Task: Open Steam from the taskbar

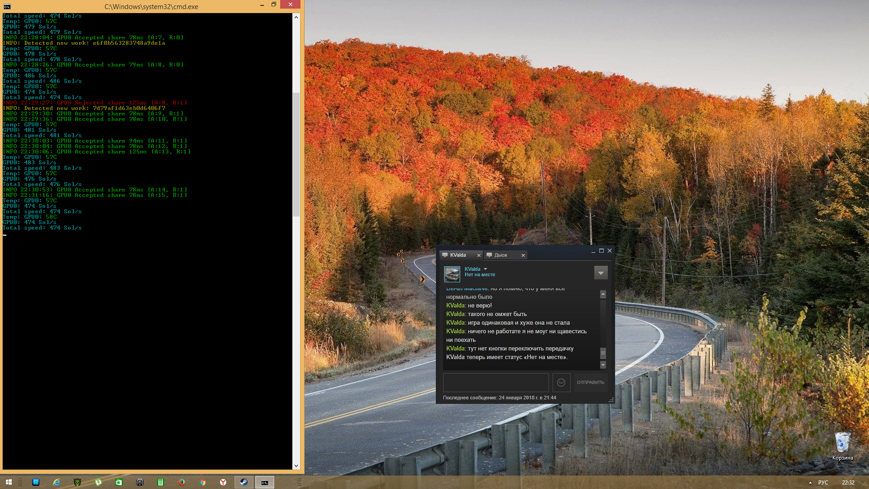Action: coord(244,482)
